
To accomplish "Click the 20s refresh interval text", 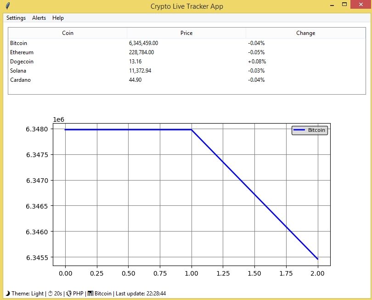I will pos(58,294).
